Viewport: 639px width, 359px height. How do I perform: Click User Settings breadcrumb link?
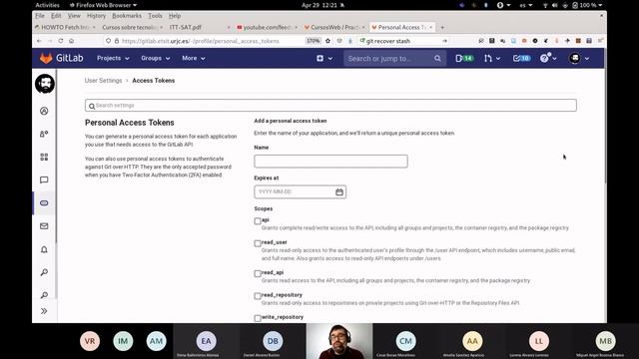coord(103,81)
